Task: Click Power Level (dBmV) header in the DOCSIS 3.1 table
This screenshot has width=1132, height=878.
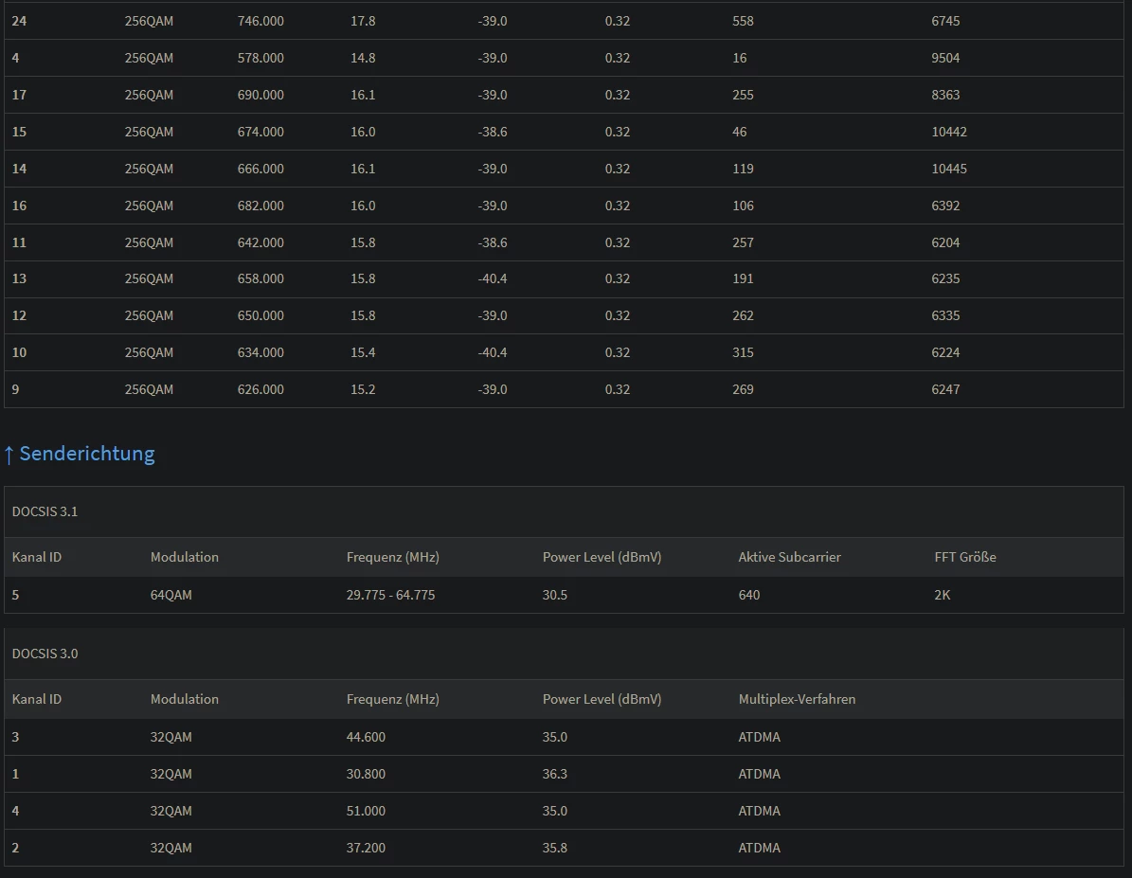Action: point(602,557)
